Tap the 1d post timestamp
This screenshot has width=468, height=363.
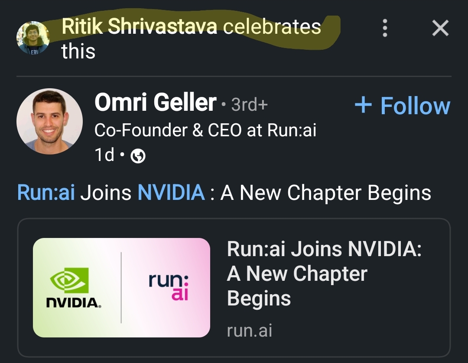coord(104,155)
